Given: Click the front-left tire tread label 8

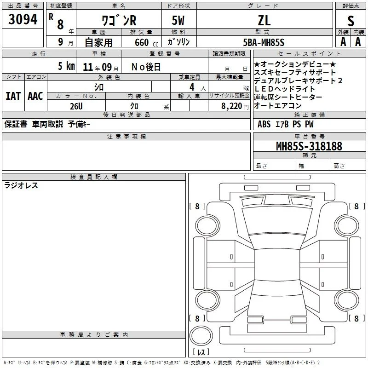Looking at the screenshot, I should point(197,206).
